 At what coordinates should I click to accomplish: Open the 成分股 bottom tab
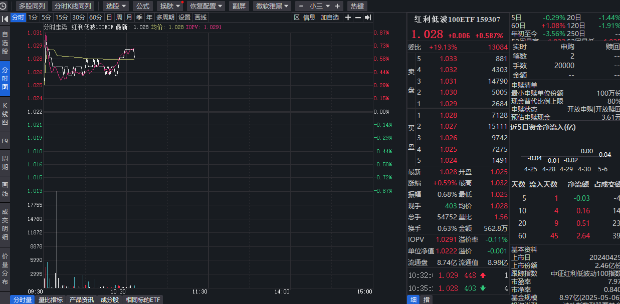[x=109, y=299]
